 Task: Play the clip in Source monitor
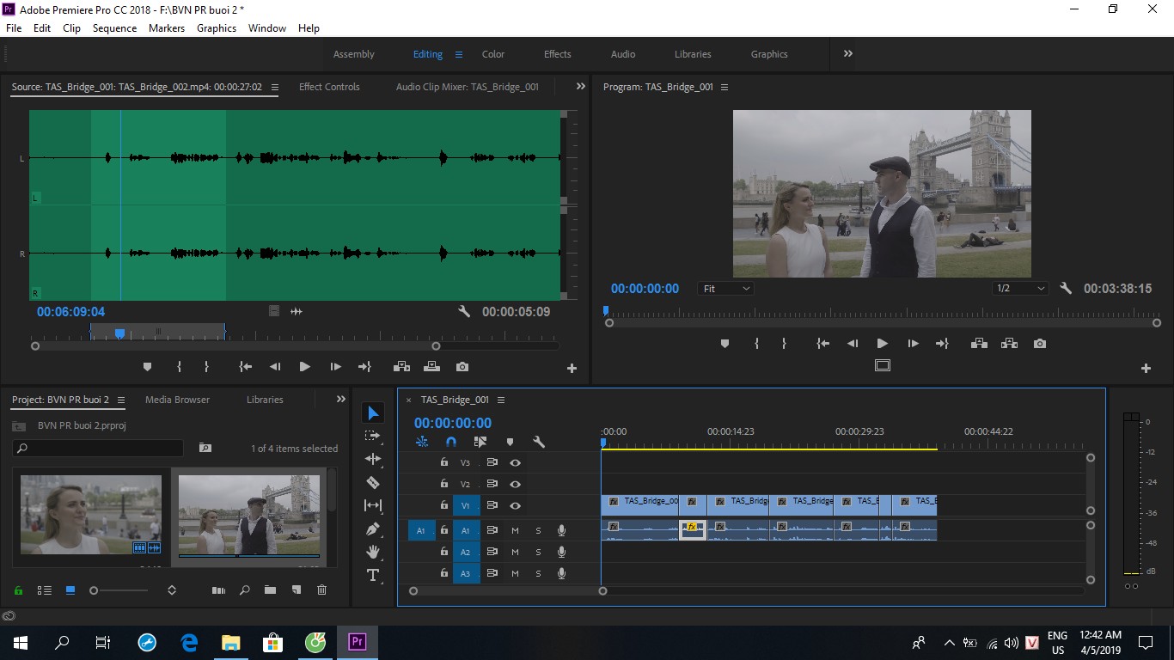click(x=304, y=367)
